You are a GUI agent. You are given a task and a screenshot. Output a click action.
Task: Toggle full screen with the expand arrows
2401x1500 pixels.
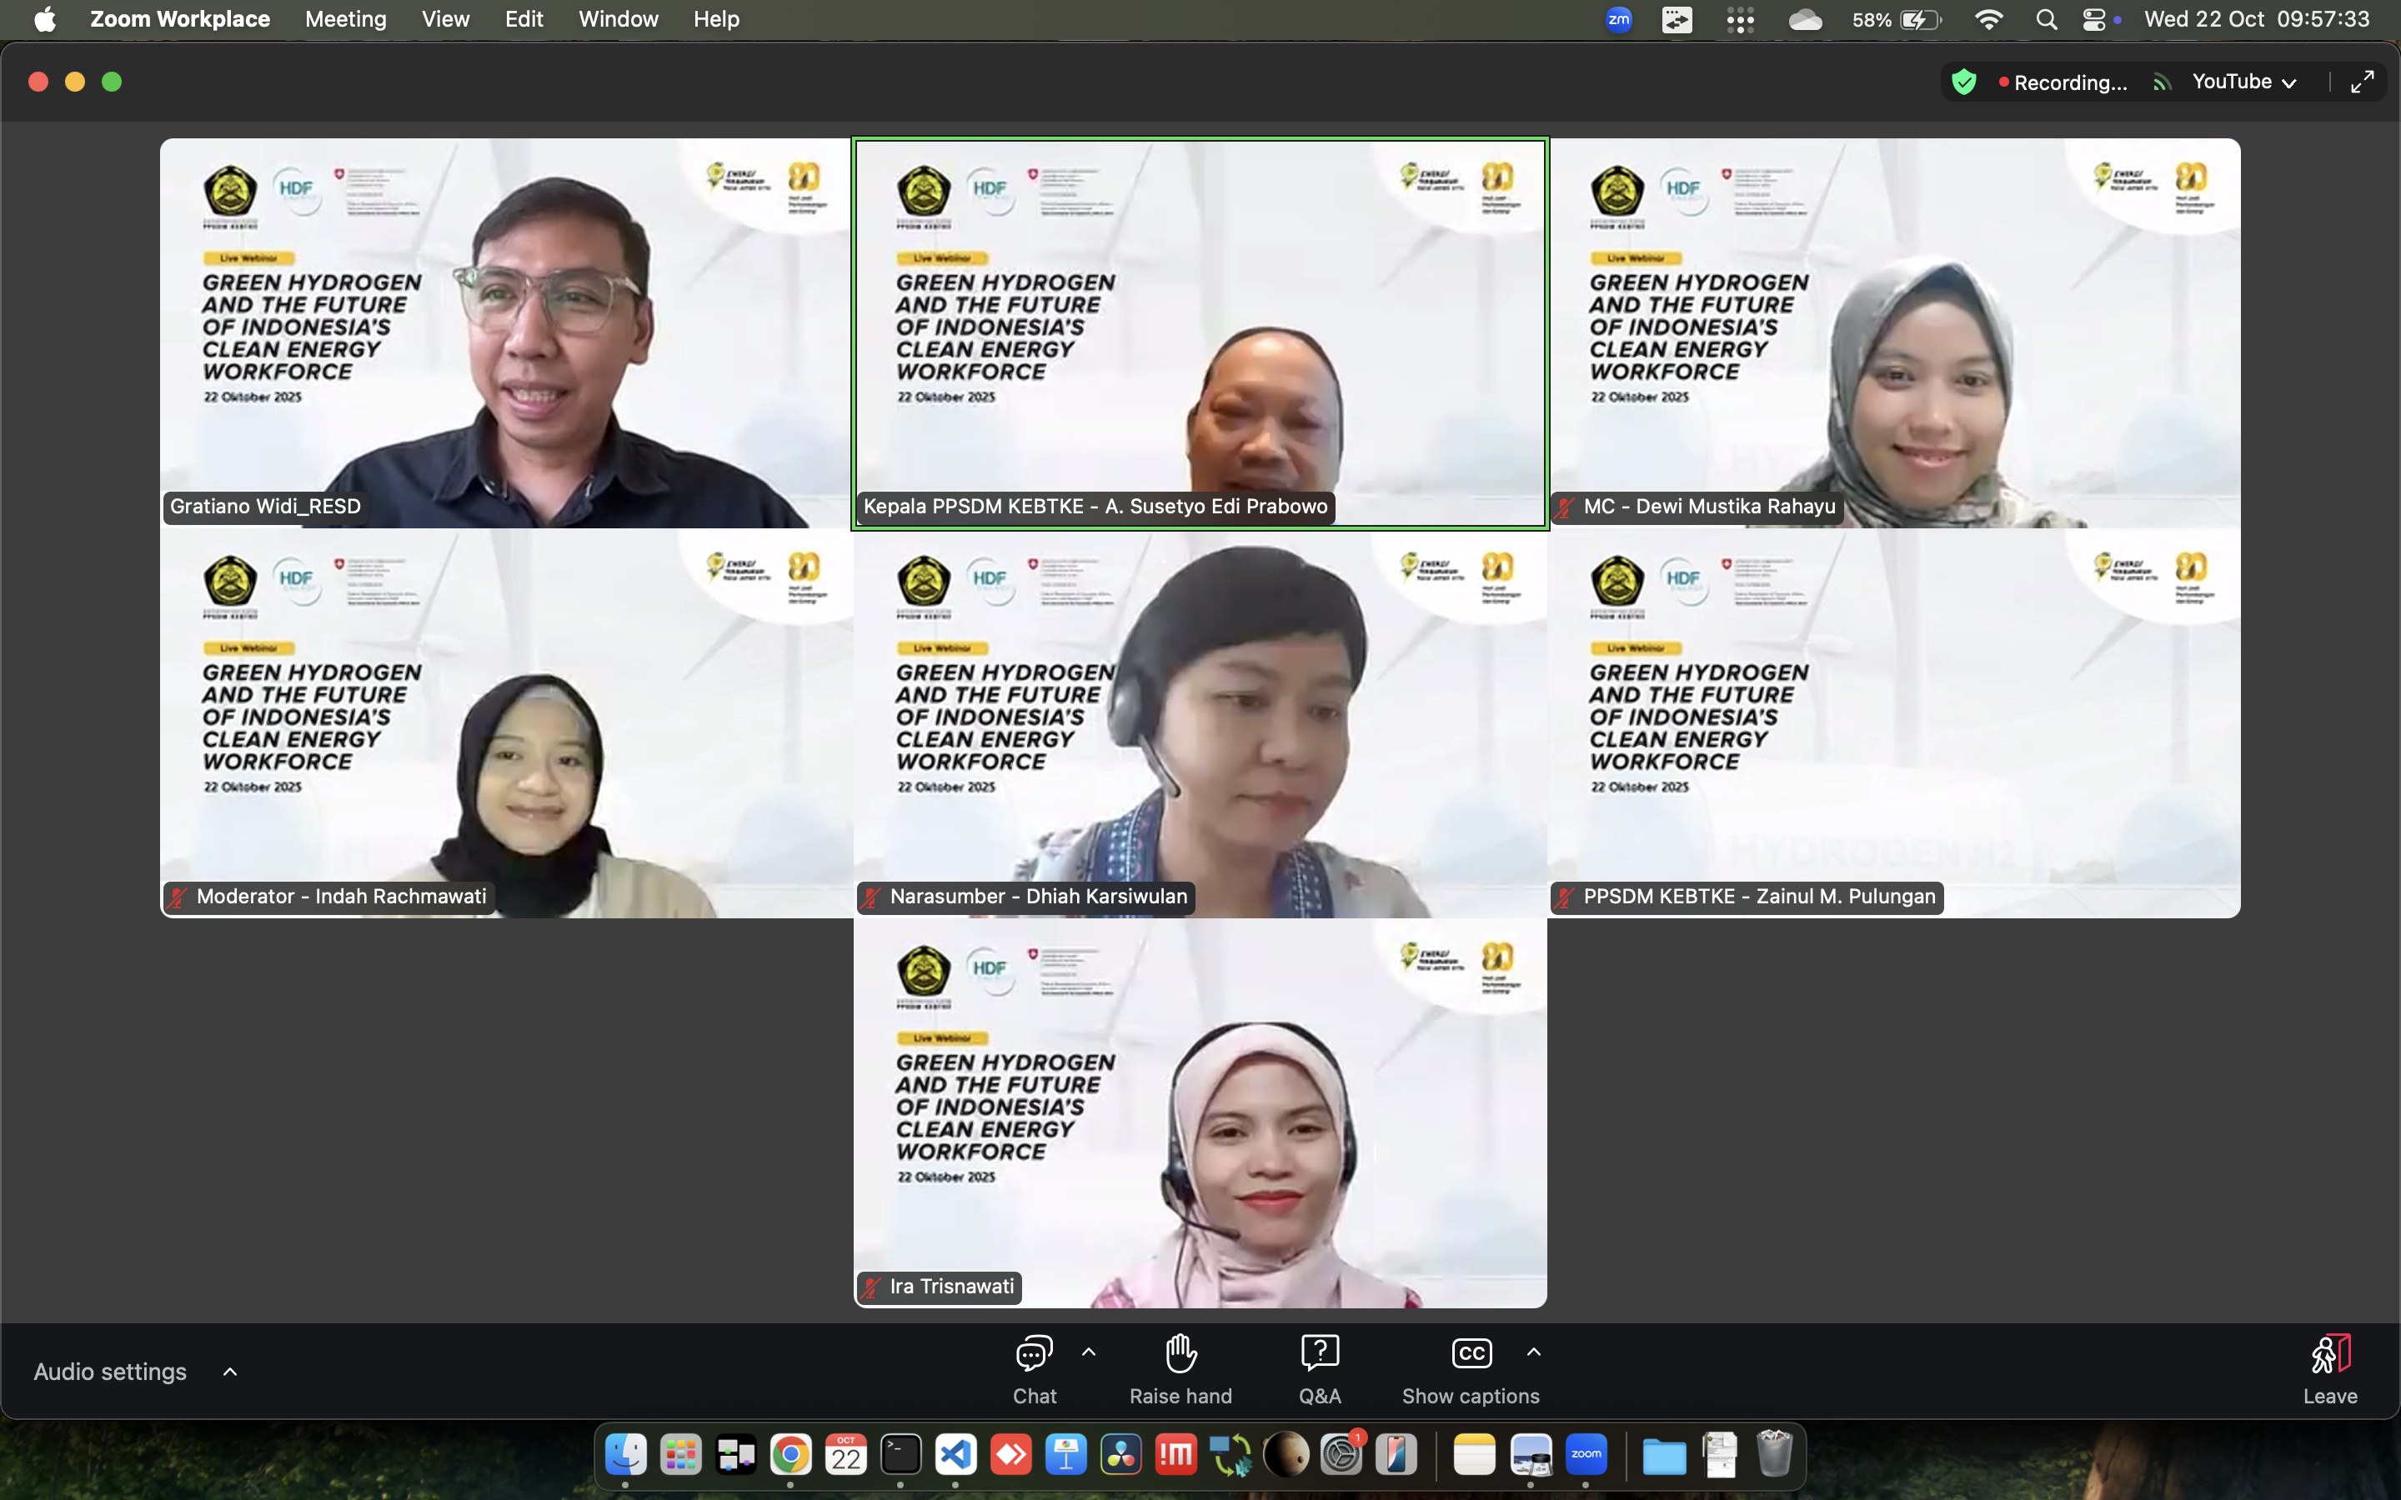click(2363, 82)
